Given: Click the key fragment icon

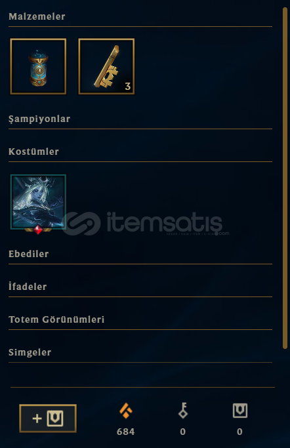Looking at the screenshot, I should [183, 411].
